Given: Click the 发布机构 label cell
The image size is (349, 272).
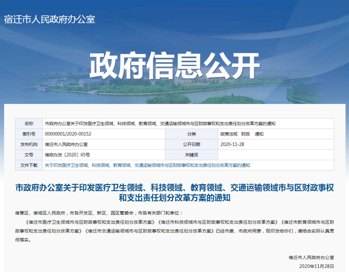Looking at the screenshot, I should (29, 144).
